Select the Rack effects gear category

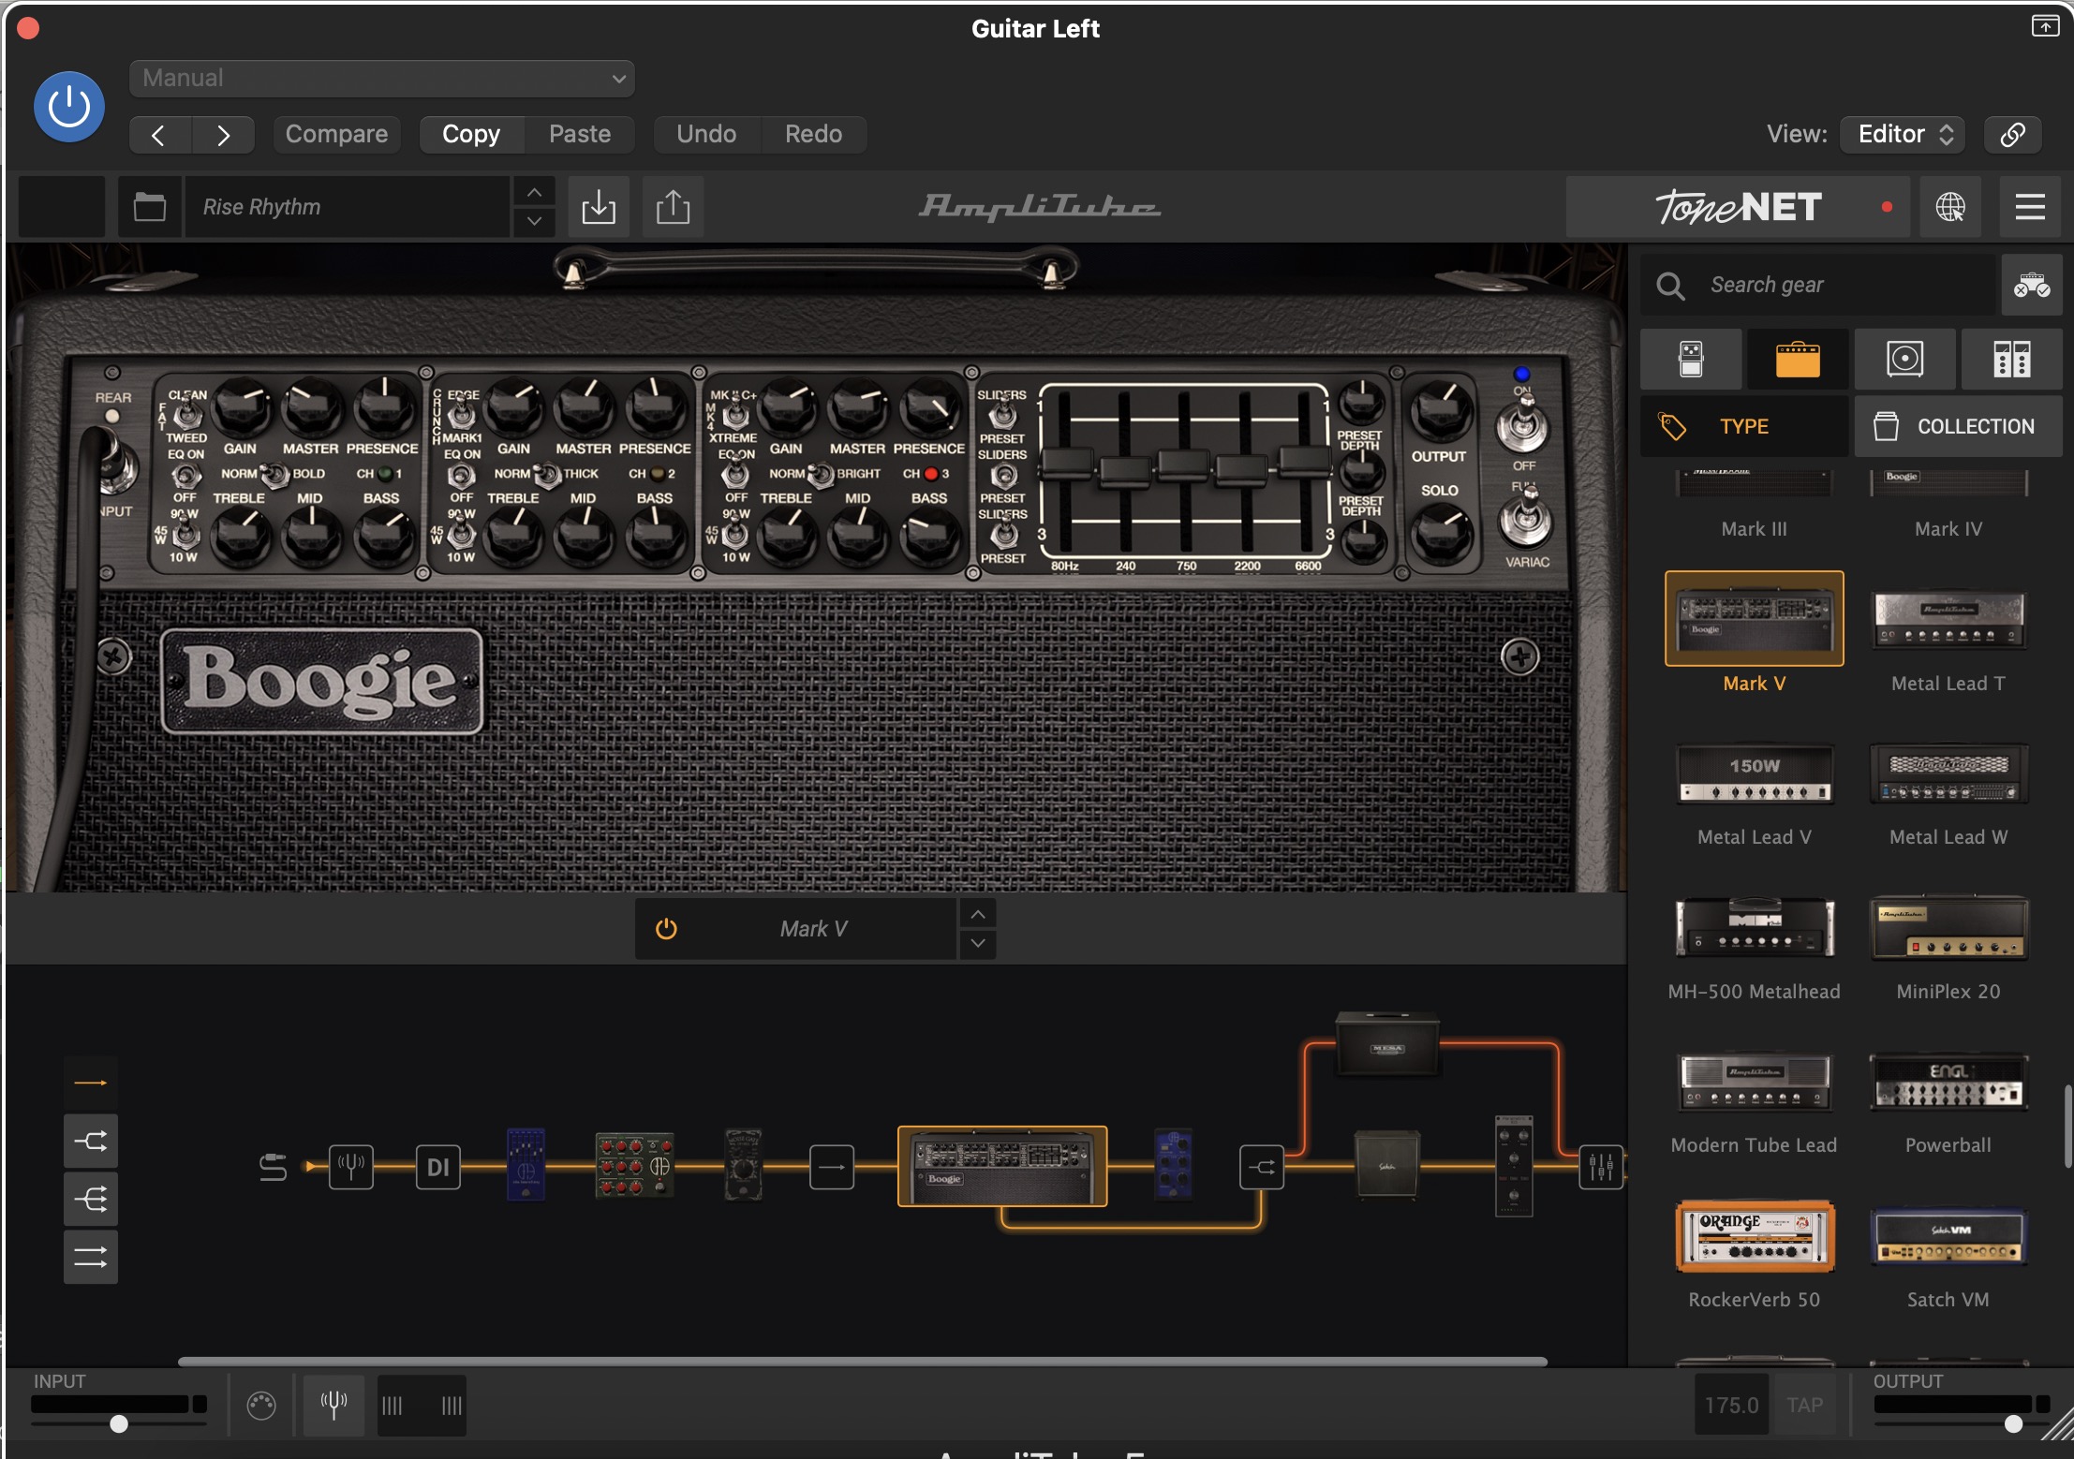[x=2011, y=359]
